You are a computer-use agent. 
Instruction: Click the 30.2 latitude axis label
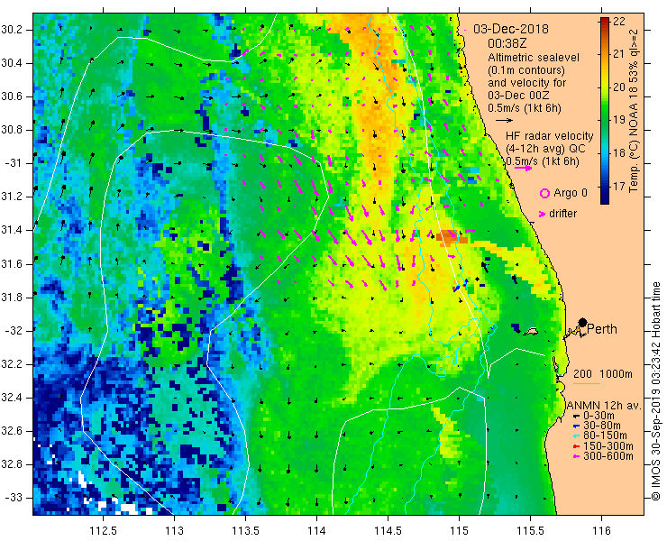(x=12, y=30)
